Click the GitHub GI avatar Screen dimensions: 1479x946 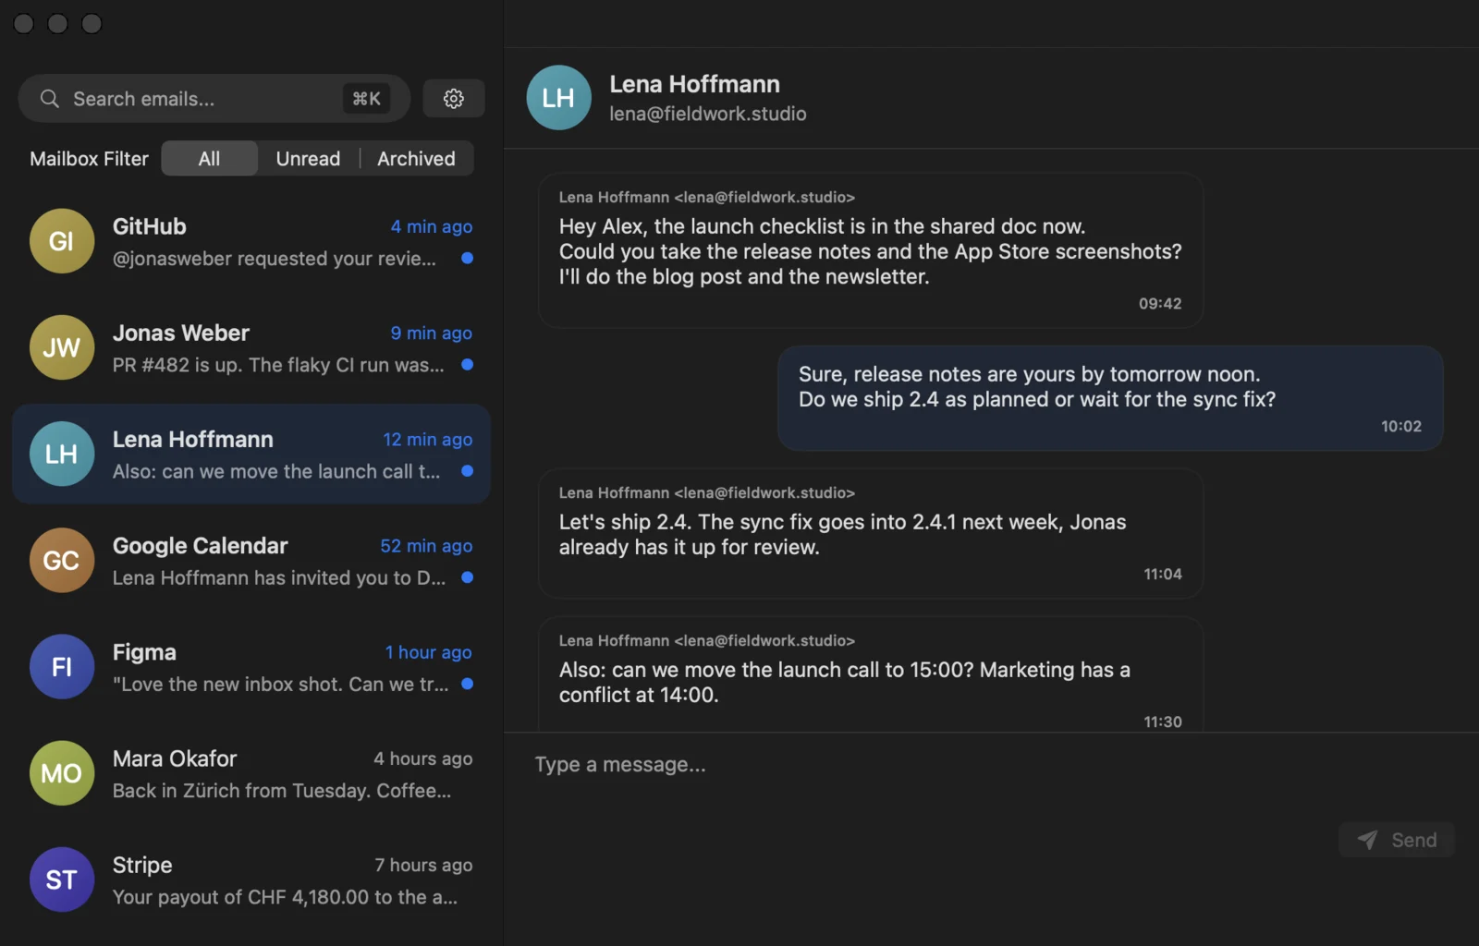[x=62, y=241]
